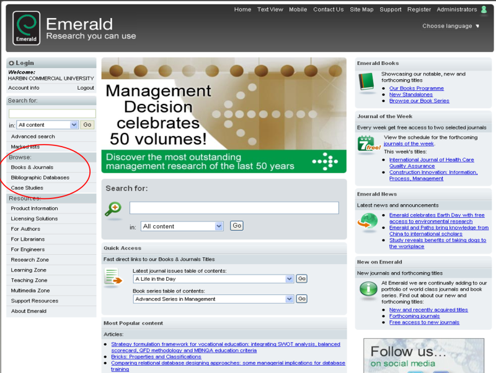Open the Forthcoming journals link
Screen dimensions: 496x373
coord(414,316)
